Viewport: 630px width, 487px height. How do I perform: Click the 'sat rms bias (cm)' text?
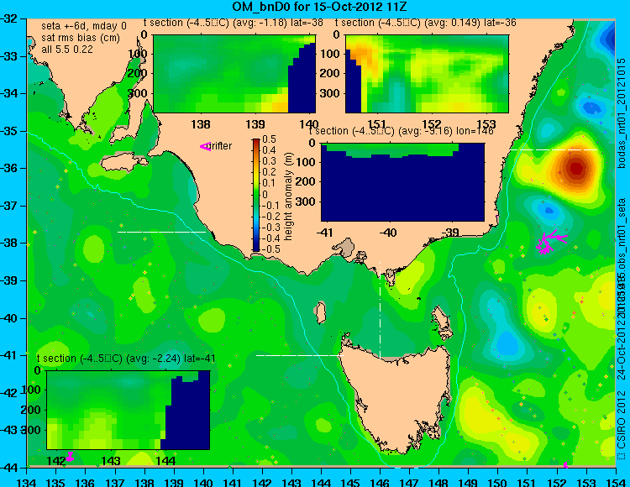point(81,38)
